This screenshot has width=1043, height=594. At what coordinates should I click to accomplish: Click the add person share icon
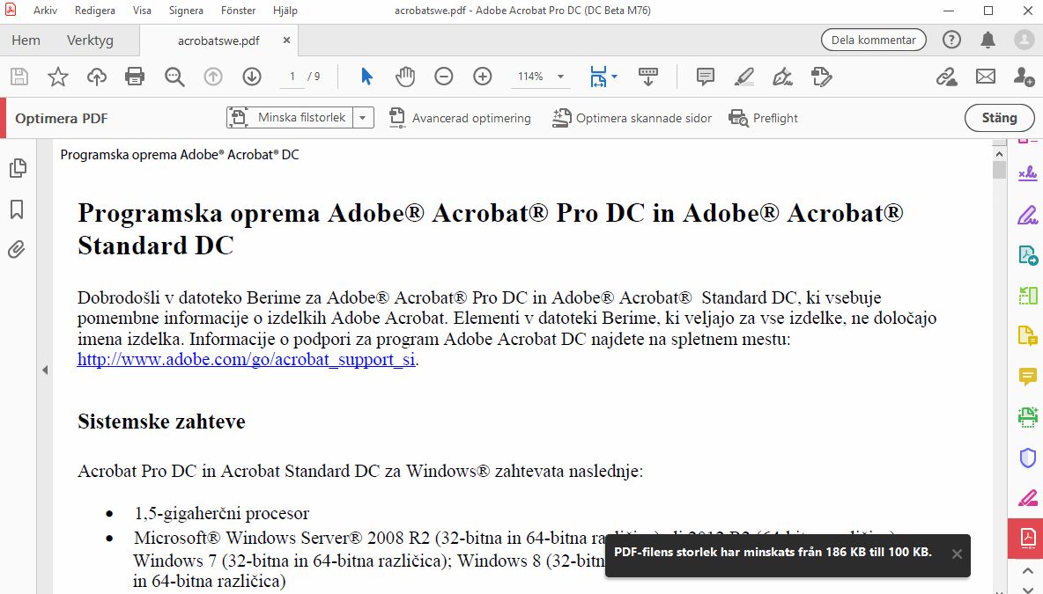point(1024,77)
